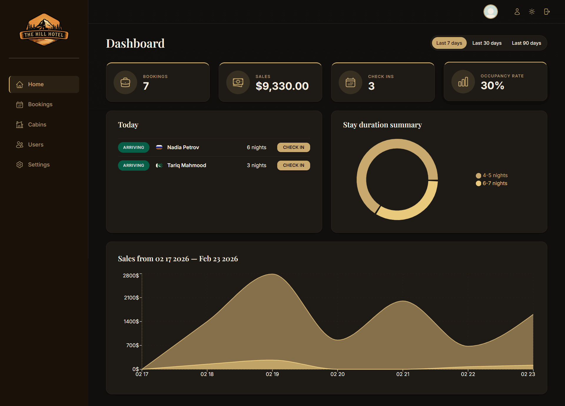The width and height of the screenshot is (565, 406).
Task: Click the Bookings stat card
Action: [x=158, y=82]
